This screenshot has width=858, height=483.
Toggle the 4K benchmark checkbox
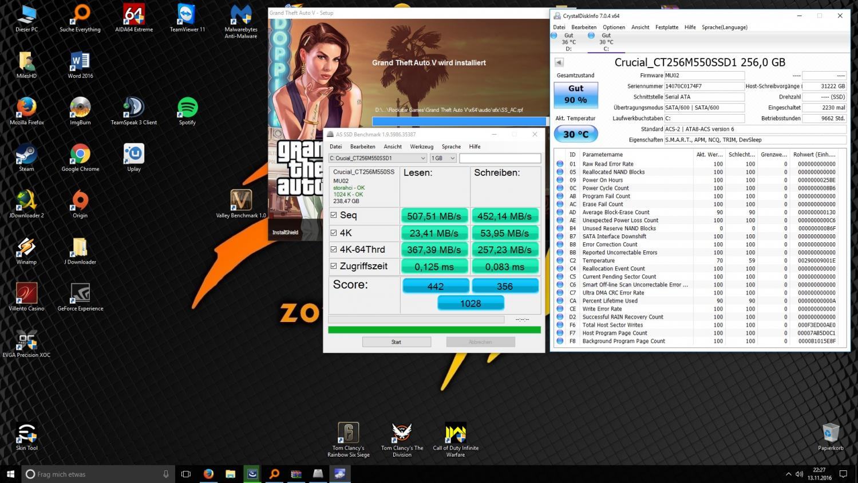point(334,233)
